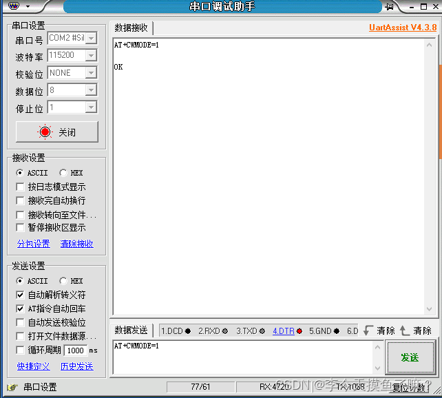Open the 波特率 115200 dropdown
The image size is (442, 398).
click(91, 55)
